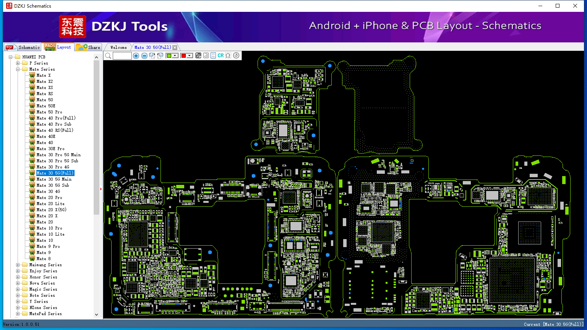Open the Mate 50E layout

(x=46, y=106)
